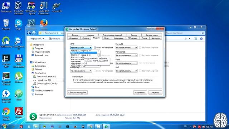Viewport: 229px width, 129px height.
Task: Open the DNS module dropdown
Action: click(126, 71)
